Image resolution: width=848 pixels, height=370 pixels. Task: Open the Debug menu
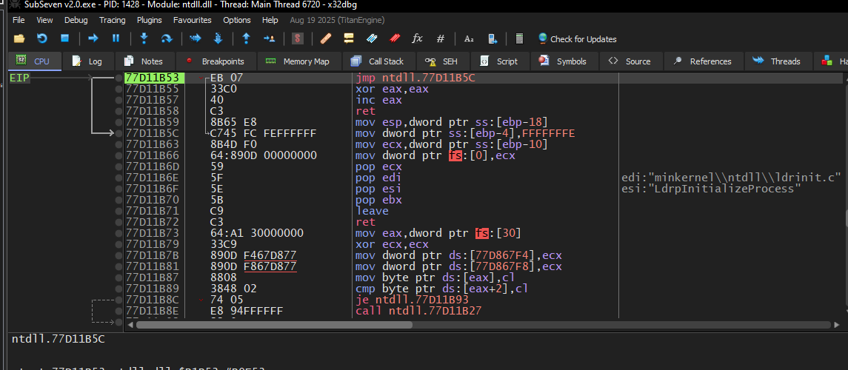(x=76, y=20)
